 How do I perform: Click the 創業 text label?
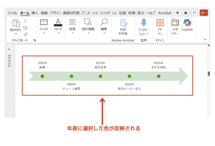tap(42, 67)
